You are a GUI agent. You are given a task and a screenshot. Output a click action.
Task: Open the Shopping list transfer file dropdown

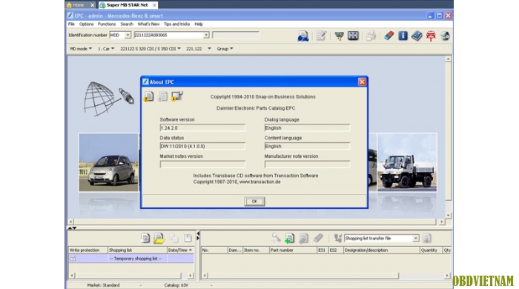(x=416, y=239)
